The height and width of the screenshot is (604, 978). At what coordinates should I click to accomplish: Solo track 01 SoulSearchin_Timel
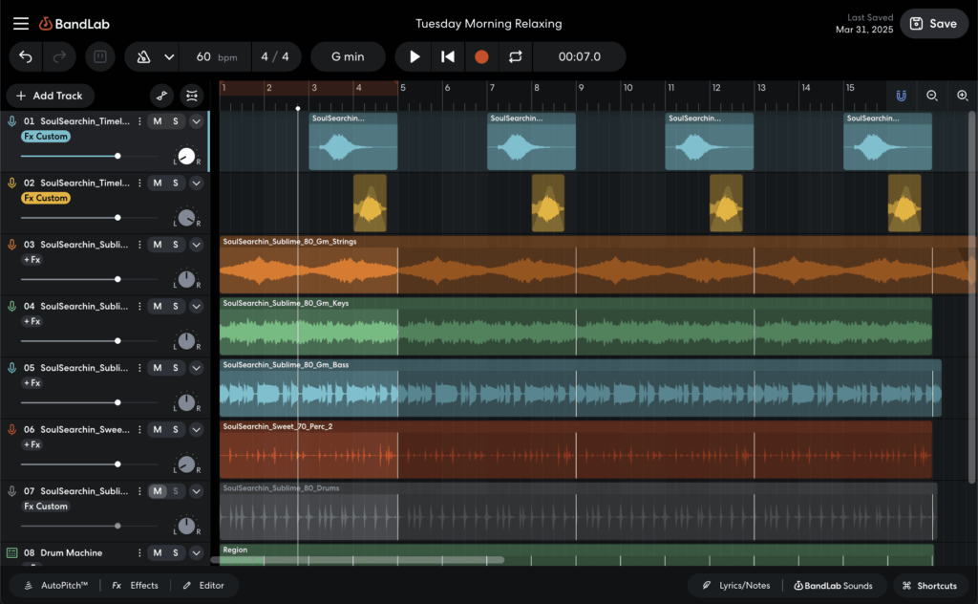coord(176,121)
